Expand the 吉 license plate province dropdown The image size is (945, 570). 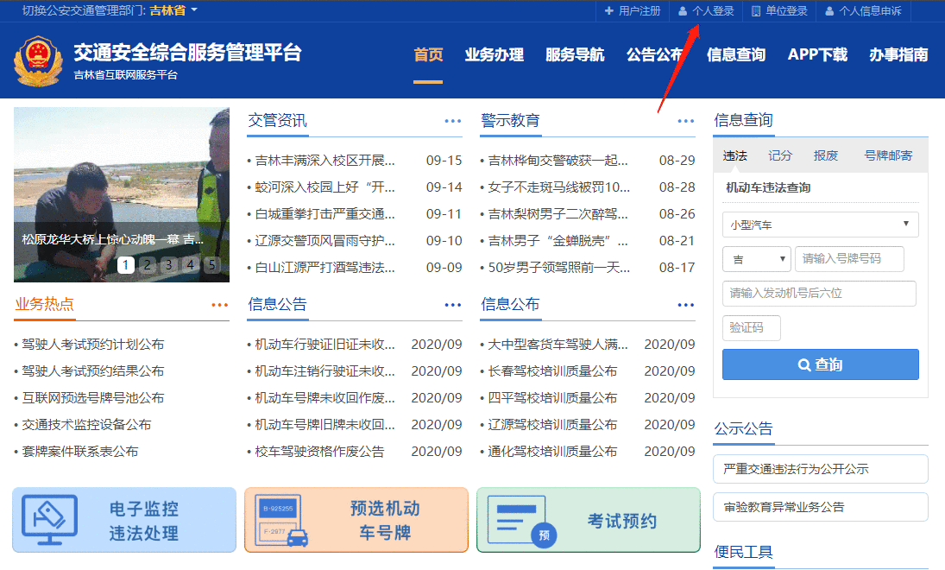756,258
